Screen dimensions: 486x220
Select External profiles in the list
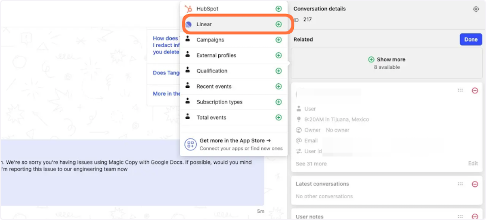pyautogui.click(x=234, y=55)
